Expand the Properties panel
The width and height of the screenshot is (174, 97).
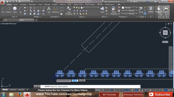click(x=123, y=17)
